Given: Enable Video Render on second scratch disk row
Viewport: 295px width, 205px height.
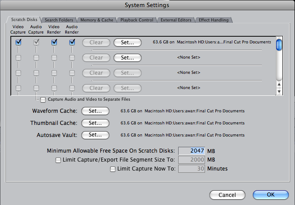Looking at the screenshot, I should [x=54, y=58].
